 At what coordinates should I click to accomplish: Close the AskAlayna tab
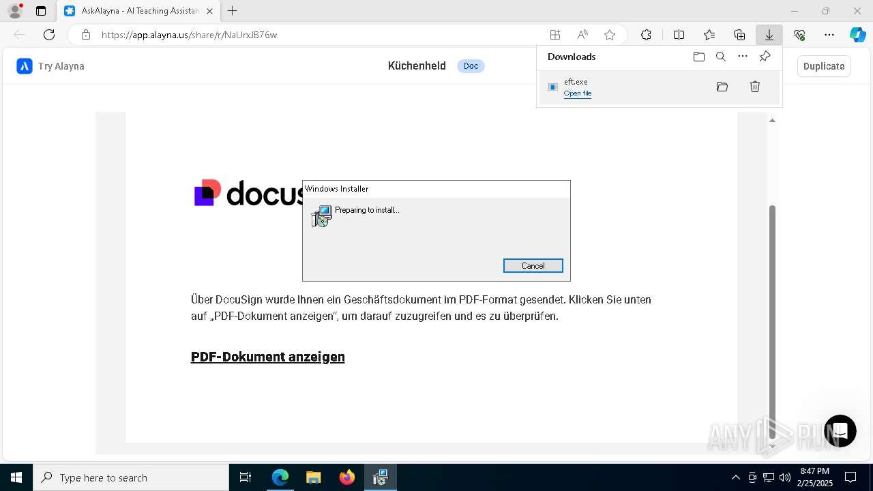click(209, 11)
